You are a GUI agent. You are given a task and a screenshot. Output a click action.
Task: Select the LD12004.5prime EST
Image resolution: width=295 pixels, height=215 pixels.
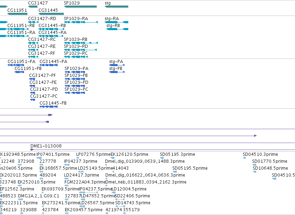pyautogui.click(x=129, y=189)
